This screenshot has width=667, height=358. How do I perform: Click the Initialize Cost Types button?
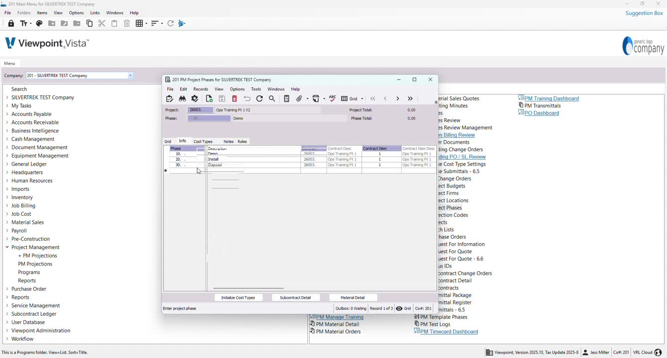pyautogui.click(x=238, y=298)
